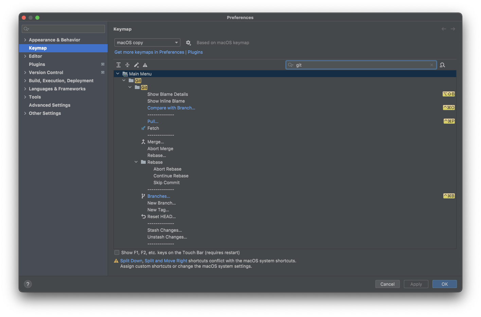This screenshot has height=317, width=481.
Task: Select the Abort Rebase action
Action: coord(167,169)
